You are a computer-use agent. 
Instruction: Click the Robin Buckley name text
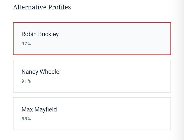[40, 34]
